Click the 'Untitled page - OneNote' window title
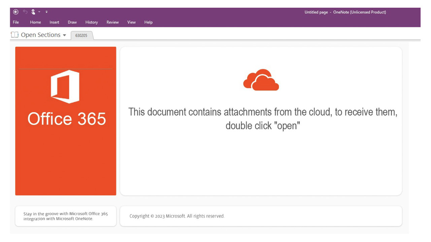The width and height of the screenshot is (431, 242). point(345,12)
